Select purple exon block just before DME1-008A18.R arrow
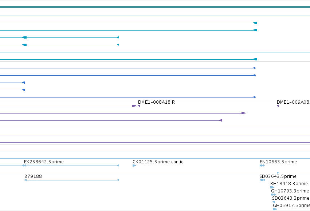The height and width of the screenshot is (211, 310). tap(134, 106)
